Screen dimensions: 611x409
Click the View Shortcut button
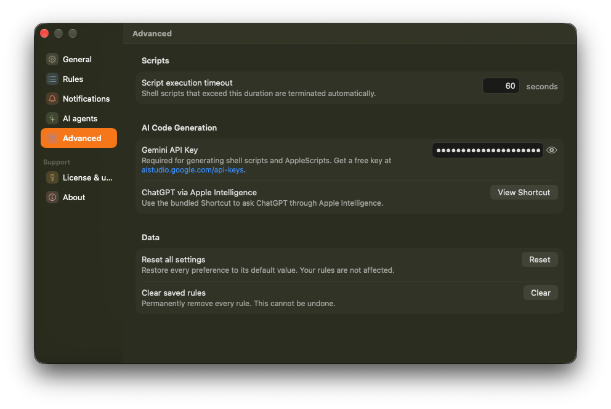click(x=524, y=192)
